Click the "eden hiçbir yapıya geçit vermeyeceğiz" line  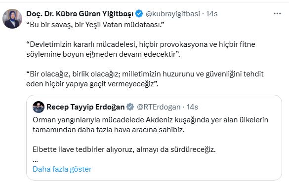tap(92, 84)
